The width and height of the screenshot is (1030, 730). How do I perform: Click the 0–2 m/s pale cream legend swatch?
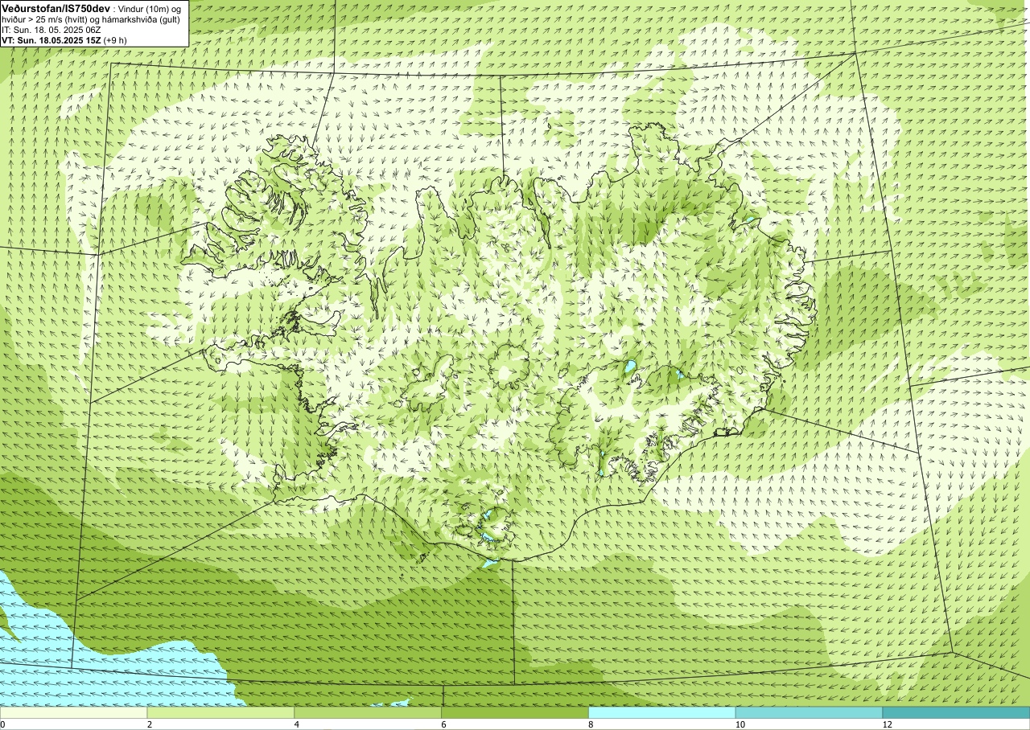(73, 712)
